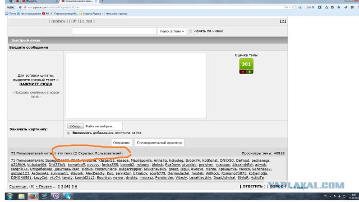Open 'Сервисы Яндекса' bookmarks folder
The height and width of the screenshot is (202, 359).
(x=90, y=13)
